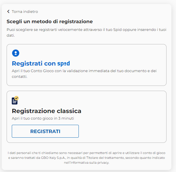The image size is (176, 172).
Task: Click the word classica in the second card title
Action: point(68,111)
